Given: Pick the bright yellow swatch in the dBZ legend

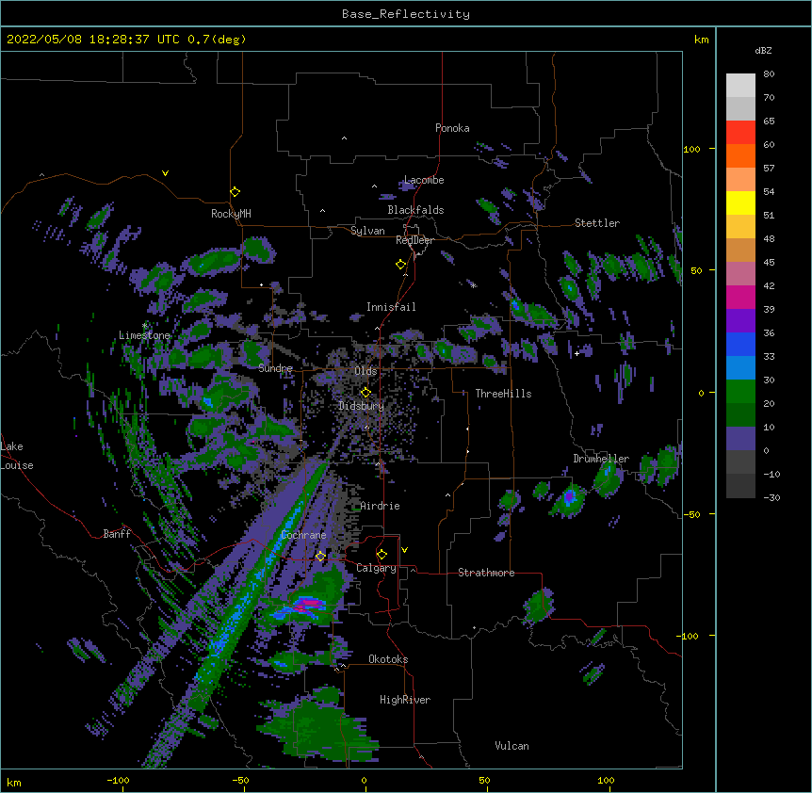Looking at the screenshot, I should [740, 202].
